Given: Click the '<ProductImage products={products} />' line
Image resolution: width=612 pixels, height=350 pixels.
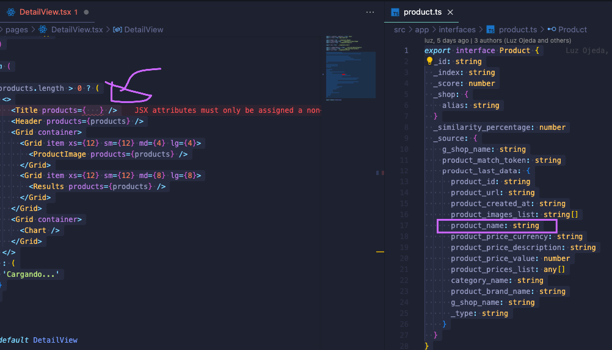Looking at the screenshot, I should click(108, 154).
